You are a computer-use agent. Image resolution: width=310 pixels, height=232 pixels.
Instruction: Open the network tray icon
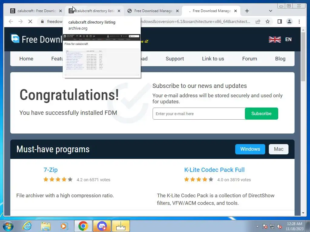pyautogui.click(x=272, y=226)
